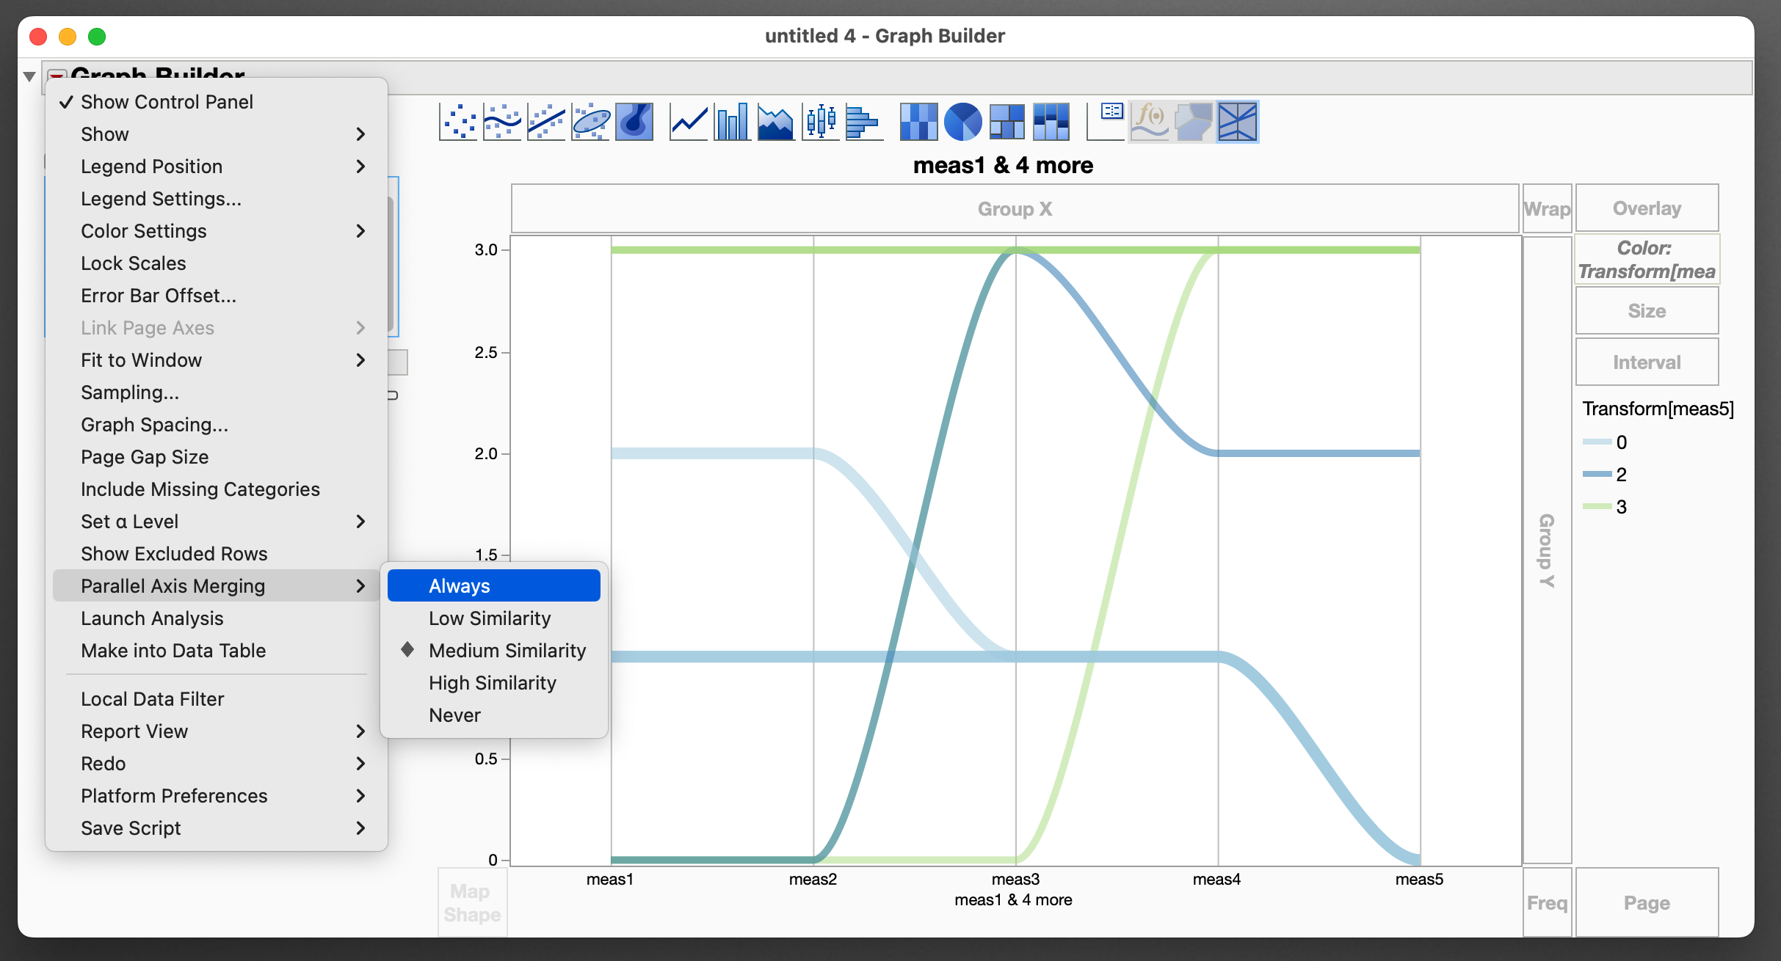
Task: Click the Overlay drop zone
Action: click(x=1646, y=208)
